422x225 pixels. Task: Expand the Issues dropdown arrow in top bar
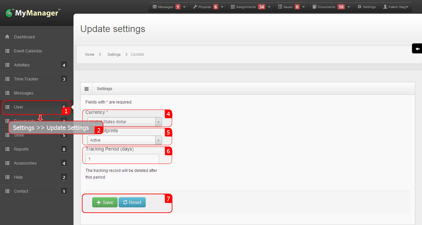tap(303, 7)
